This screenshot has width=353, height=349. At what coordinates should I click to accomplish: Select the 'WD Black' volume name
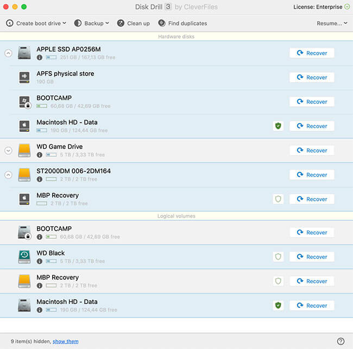click(51, 253)
